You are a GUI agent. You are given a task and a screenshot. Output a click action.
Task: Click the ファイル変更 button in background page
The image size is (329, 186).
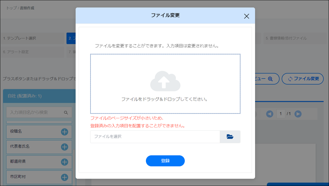303,79
